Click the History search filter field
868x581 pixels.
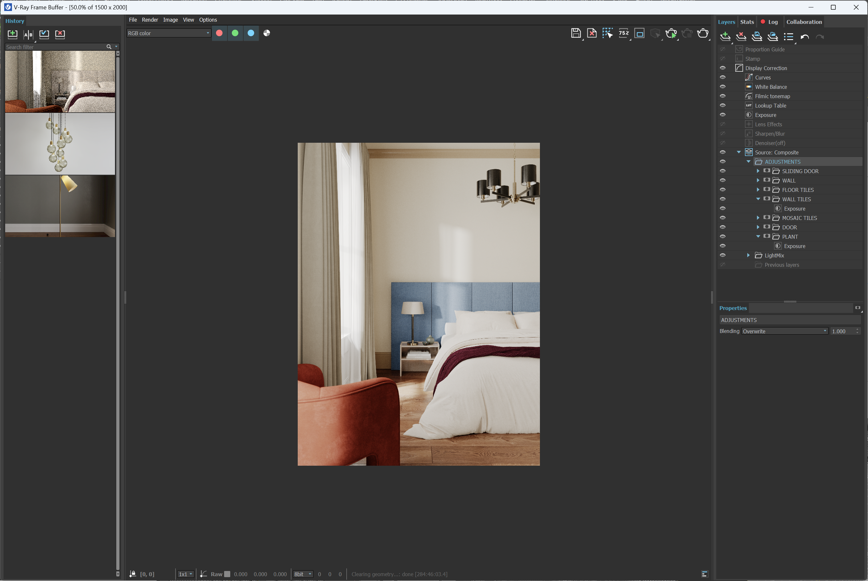[56, 47]
